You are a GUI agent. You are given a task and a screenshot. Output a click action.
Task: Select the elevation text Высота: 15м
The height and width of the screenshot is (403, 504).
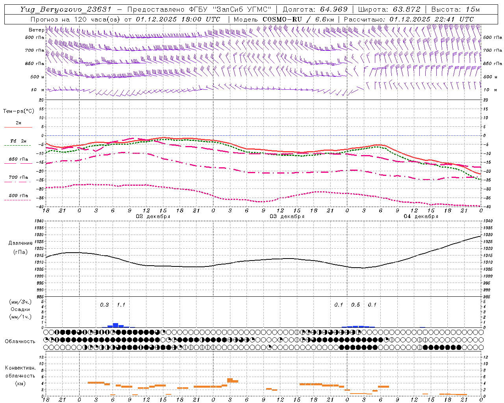(456, 9)
